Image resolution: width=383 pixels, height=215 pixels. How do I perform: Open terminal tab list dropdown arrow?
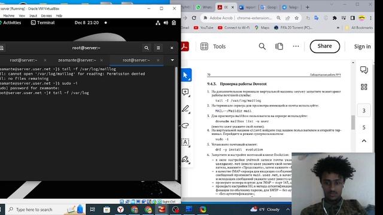tap(172, 60)
